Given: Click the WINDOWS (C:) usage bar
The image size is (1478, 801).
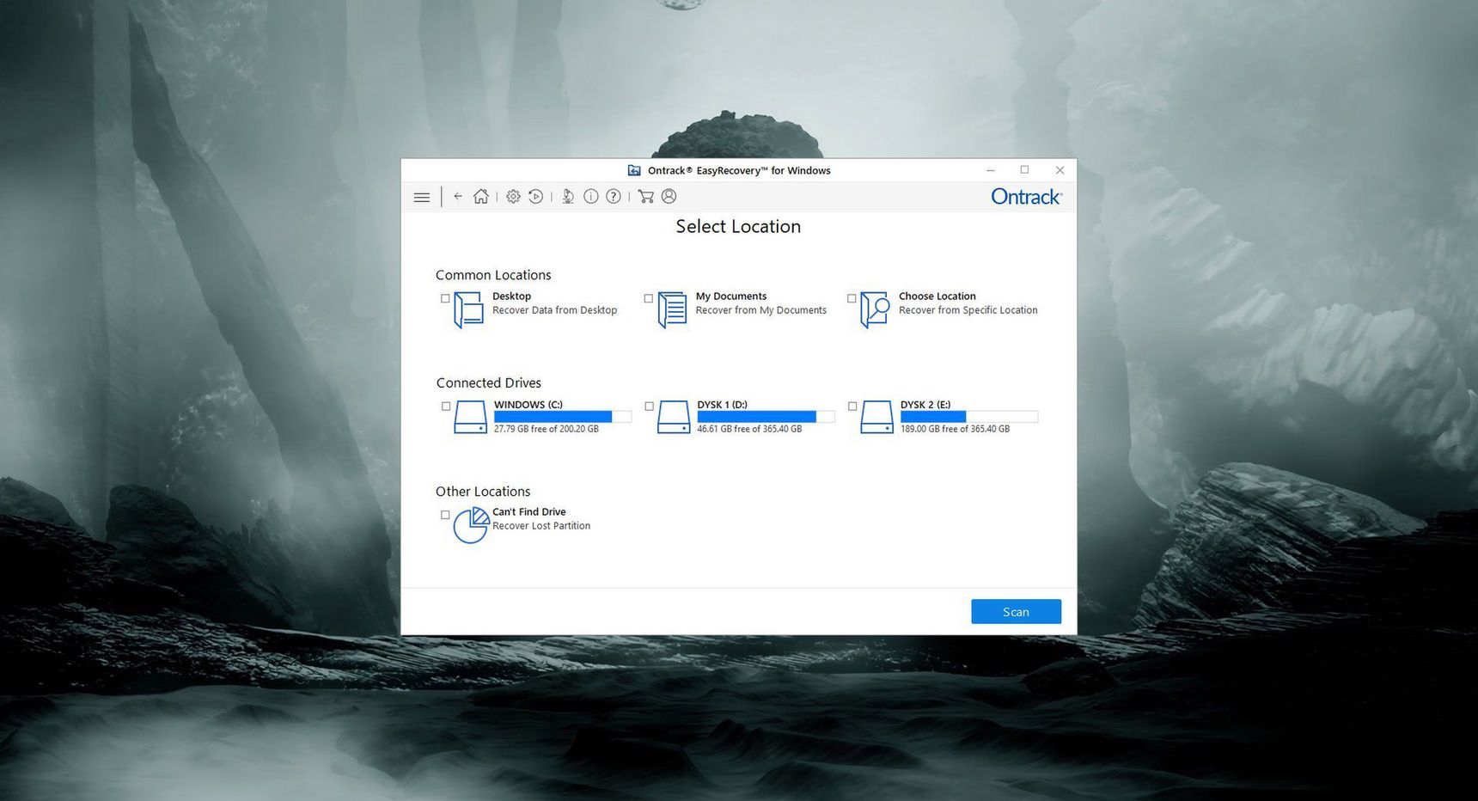Looking at the screenshot, I should coord(563,417).
